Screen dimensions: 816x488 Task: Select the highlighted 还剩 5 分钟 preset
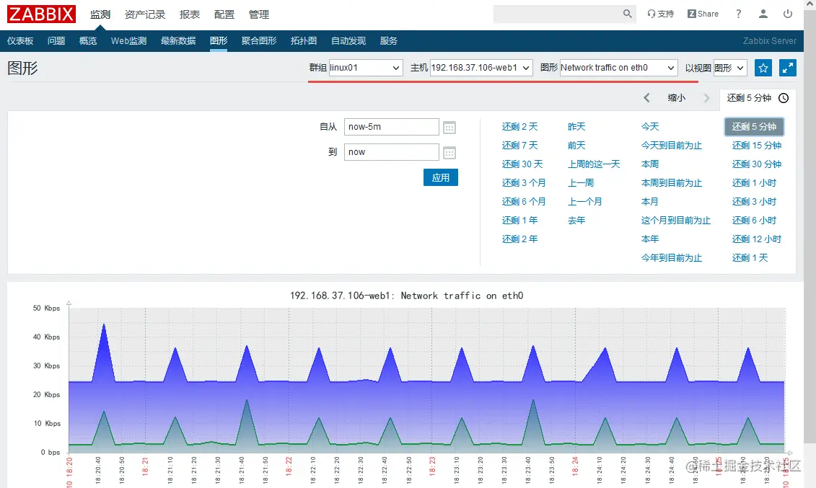click(754, 126)
